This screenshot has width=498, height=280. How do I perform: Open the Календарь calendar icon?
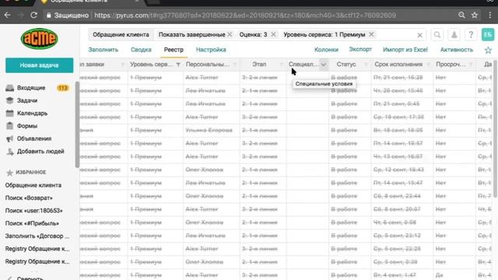pyautogui.click(x=10, y=114)
